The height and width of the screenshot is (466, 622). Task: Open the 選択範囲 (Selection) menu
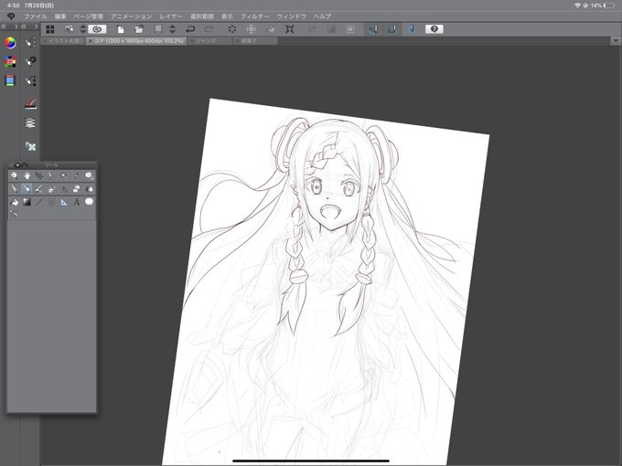click(202, 16)
